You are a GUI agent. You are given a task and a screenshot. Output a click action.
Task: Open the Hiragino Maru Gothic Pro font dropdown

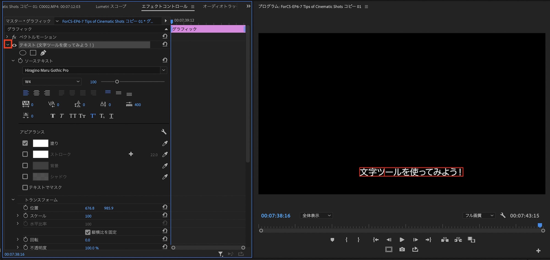164,70
